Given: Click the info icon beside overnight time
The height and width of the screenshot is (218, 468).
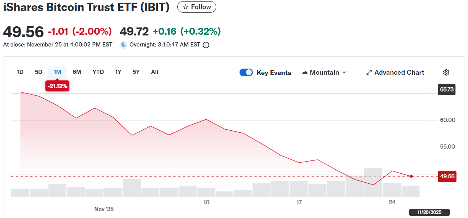Looking at the screenshot, I should (206, 45).
